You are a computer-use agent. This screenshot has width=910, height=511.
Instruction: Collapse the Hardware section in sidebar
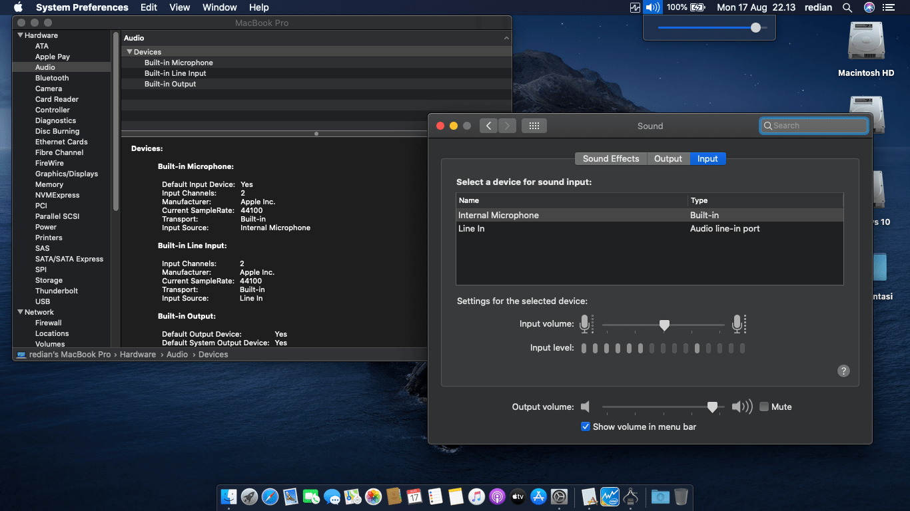[x=21, y=35]
